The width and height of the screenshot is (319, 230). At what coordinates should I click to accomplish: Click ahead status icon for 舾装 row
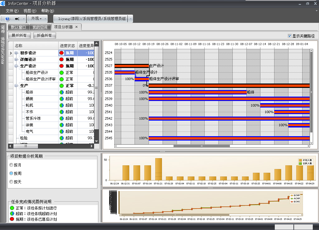61,99
